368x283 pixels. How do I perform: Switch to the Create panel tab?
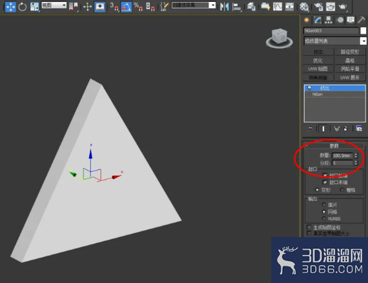(x=307, y=20)
